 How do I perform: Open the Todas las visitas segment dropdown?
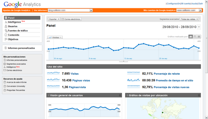(189, 19)
